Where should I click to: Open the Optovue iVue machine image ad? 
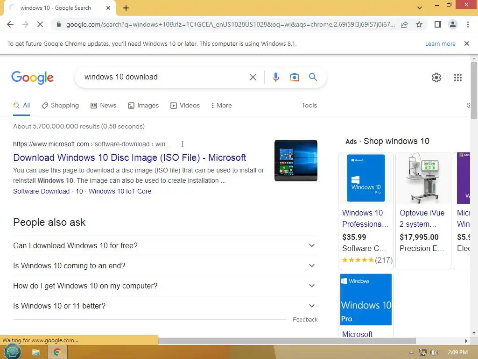click(423, 178)
